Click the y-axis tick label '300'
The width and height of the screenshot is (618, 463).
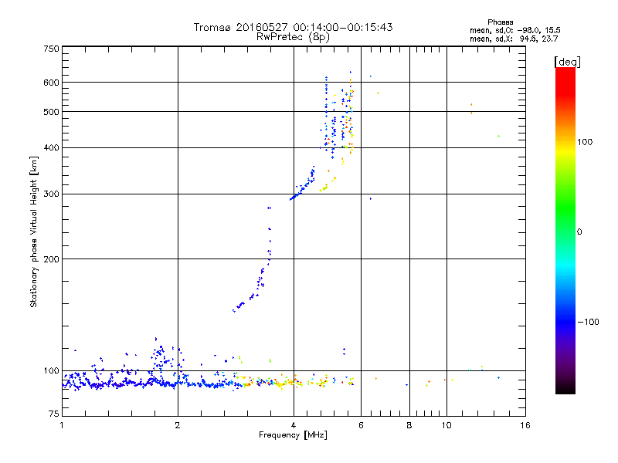tap(52, 194)
